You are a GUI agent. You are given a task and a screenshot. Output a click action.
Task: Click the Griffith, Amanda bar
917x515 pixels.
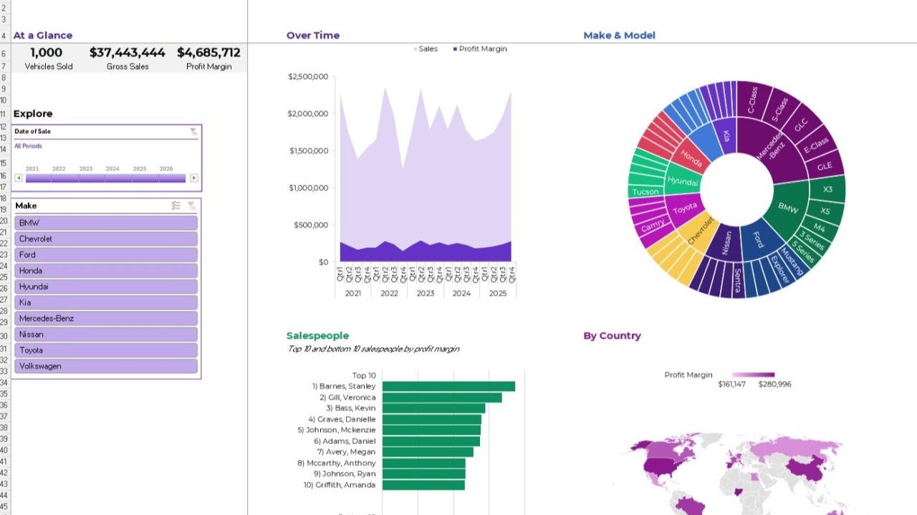[x=423, y=485]
